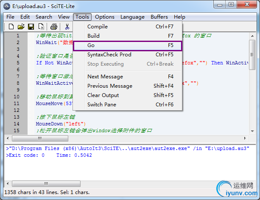Click the "Then" keyword on line 5
The image size is (260, 200).
[x=217, y=63]
